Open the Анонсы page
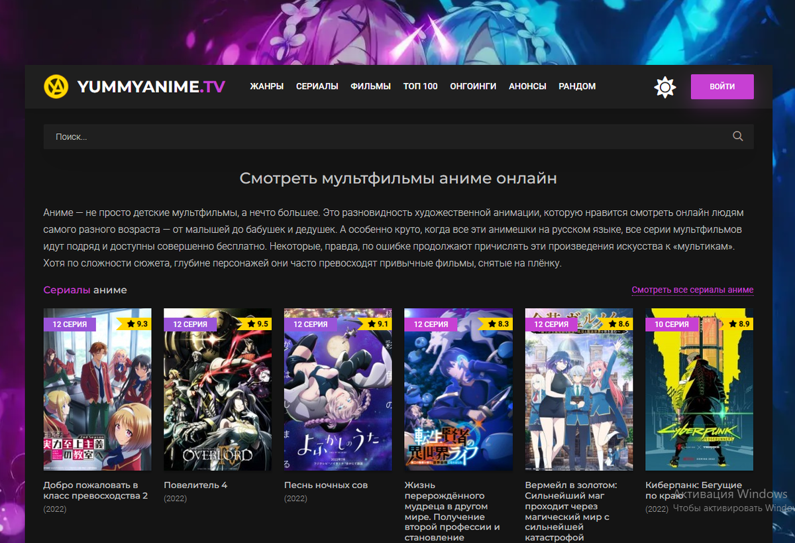This screenshot has height=543, width=795. 527,86
